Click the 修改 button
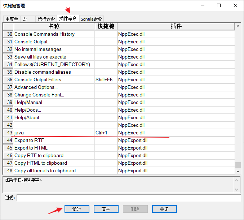 (x=77, y=209)
